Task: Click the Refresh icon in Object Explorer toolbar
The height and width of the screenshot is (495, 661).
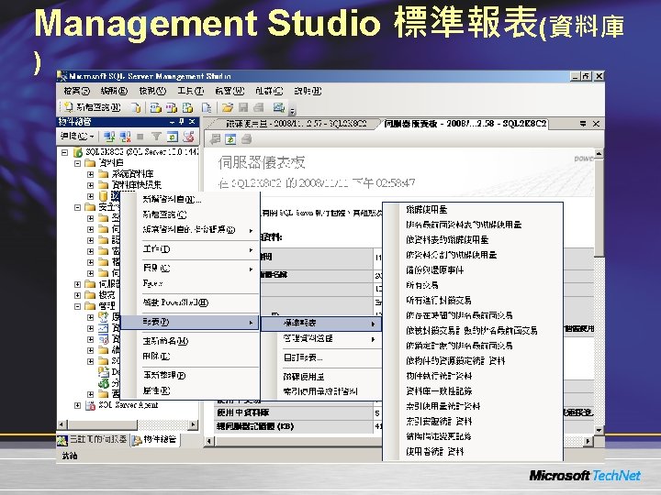Action: (x=173, y=137)
